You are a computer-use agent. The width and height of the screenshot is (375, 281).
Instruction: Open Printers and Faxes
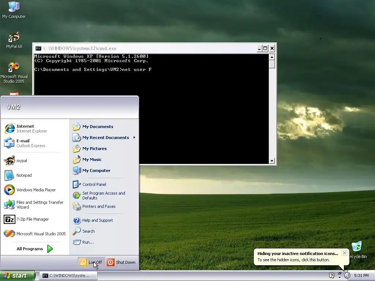click(104, 206)
